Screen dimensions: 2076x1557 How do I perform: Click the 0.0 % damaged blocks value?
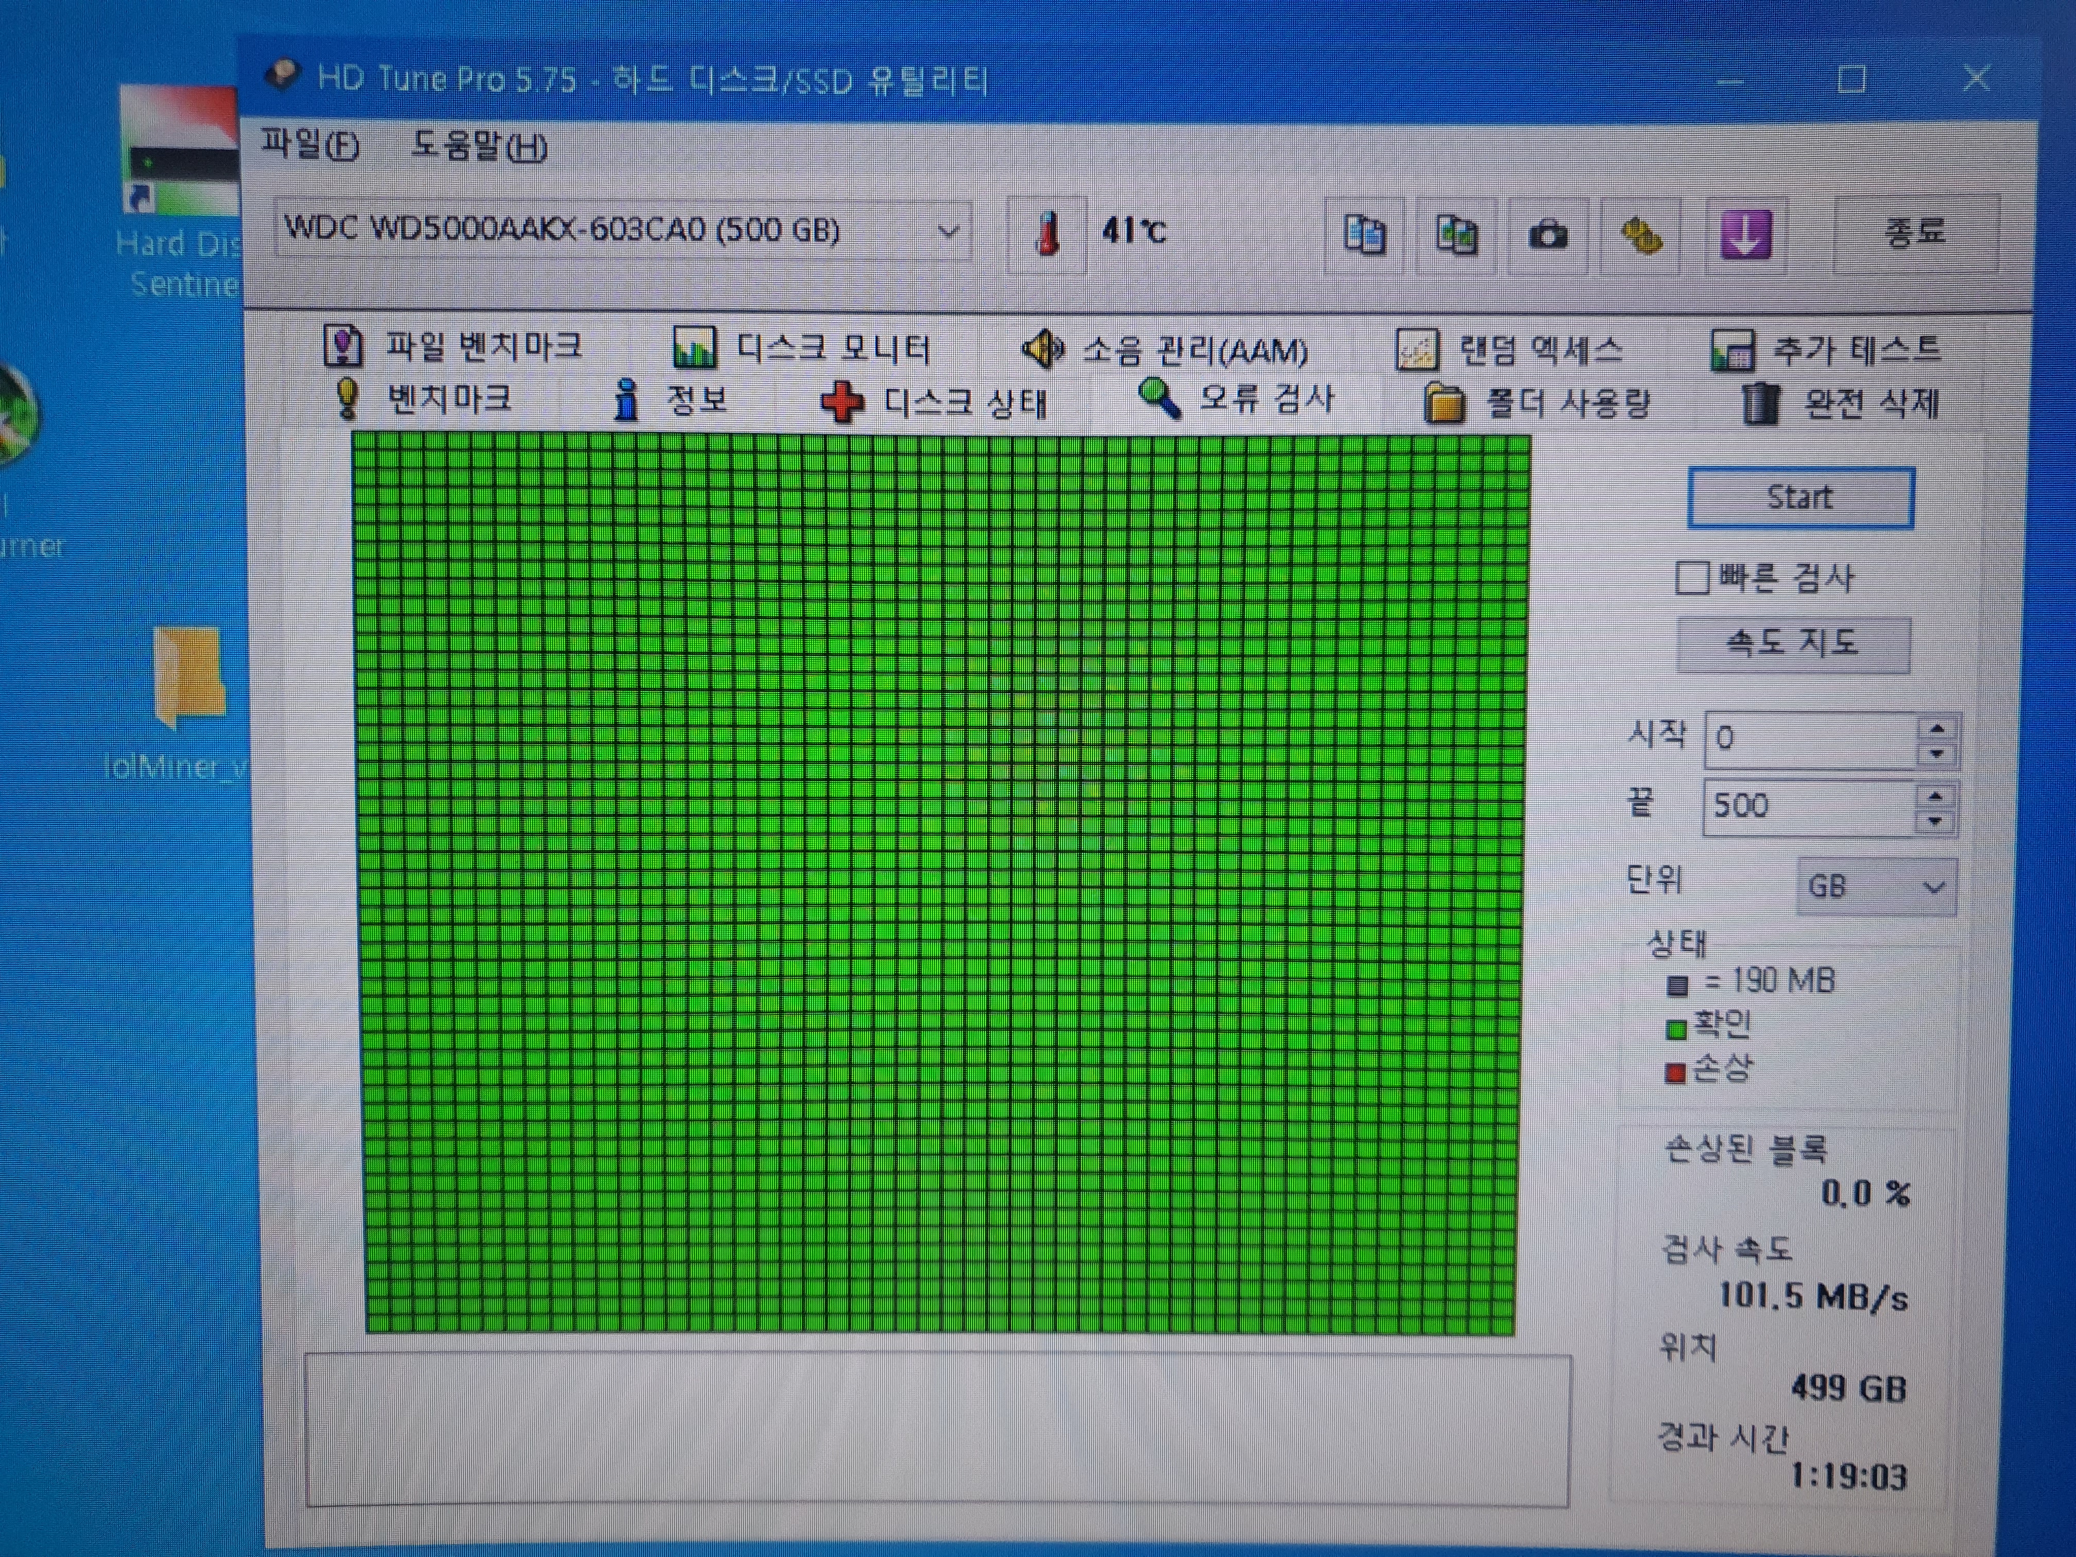point(1866,1194)
